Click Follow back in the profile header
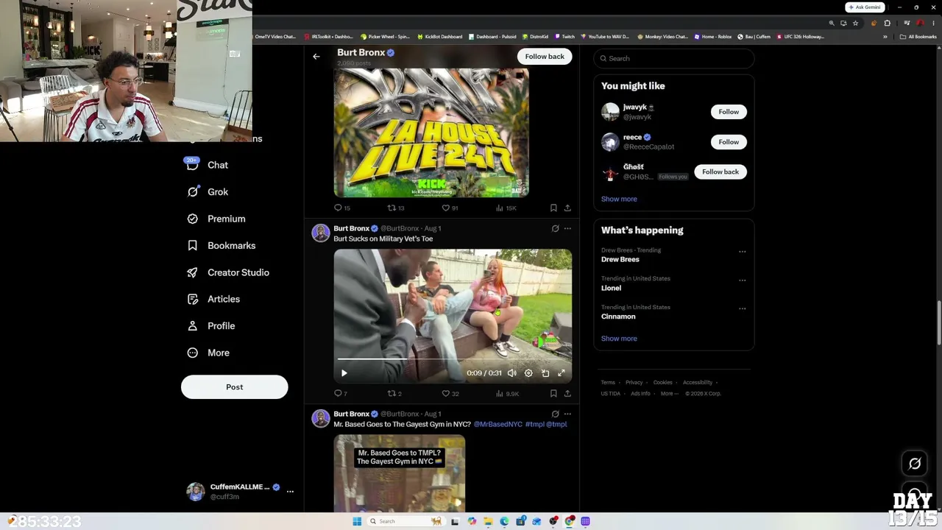Screen dimensions: 942x530 click(545, 57)
